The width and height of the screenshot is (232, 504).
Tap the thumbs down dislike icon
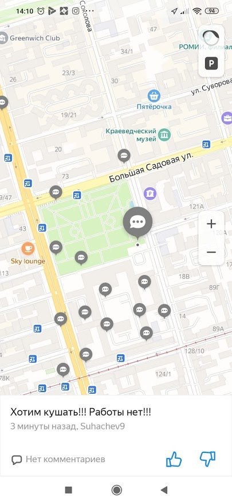click(x=207, y=459)
